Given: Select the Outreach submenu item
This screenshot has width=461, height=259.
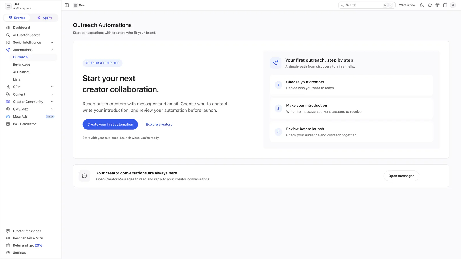Looking at the screenshot, I should tap(33, 57).
